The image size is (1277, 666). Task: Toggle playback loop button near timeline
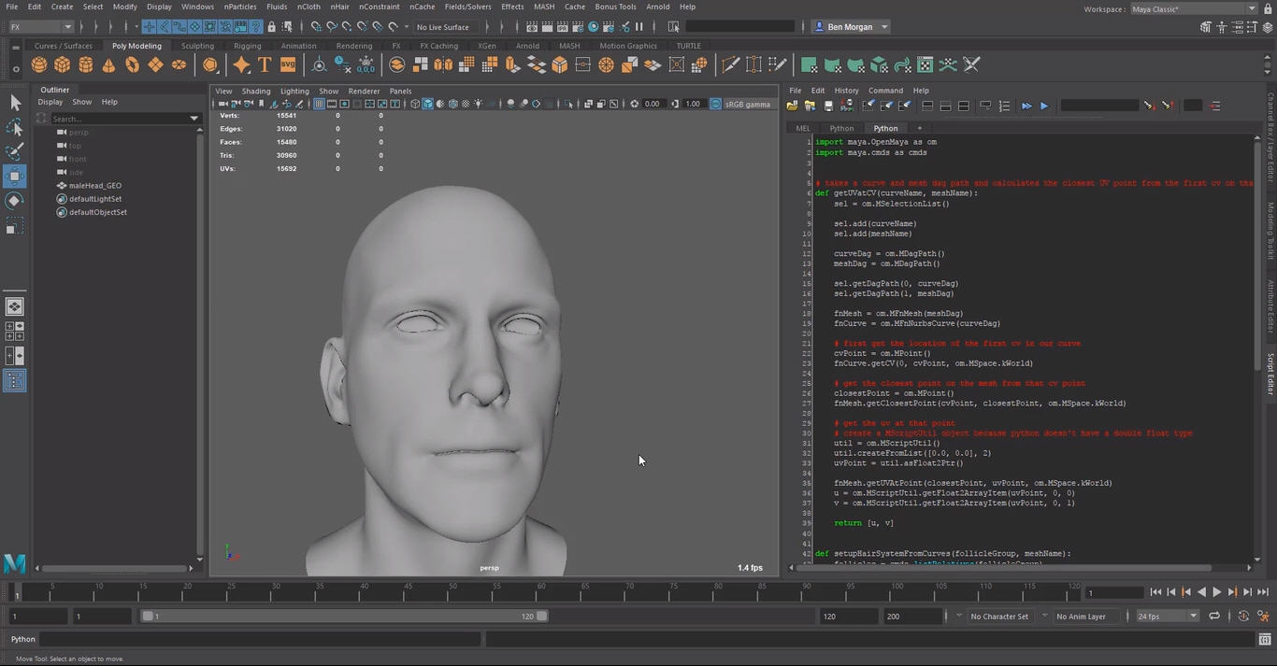1213,616
